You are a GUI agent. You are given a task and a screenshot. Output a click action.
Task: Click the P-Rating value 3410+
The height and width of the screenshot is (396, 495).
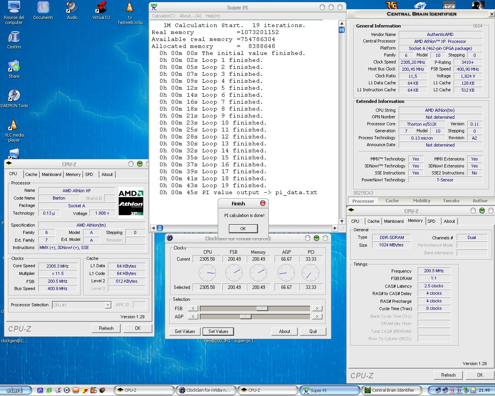coord(468,62)
